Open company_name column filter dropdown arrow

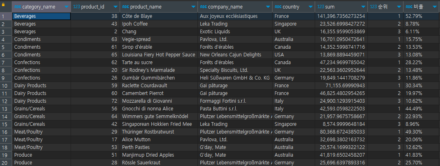(268, 7)
